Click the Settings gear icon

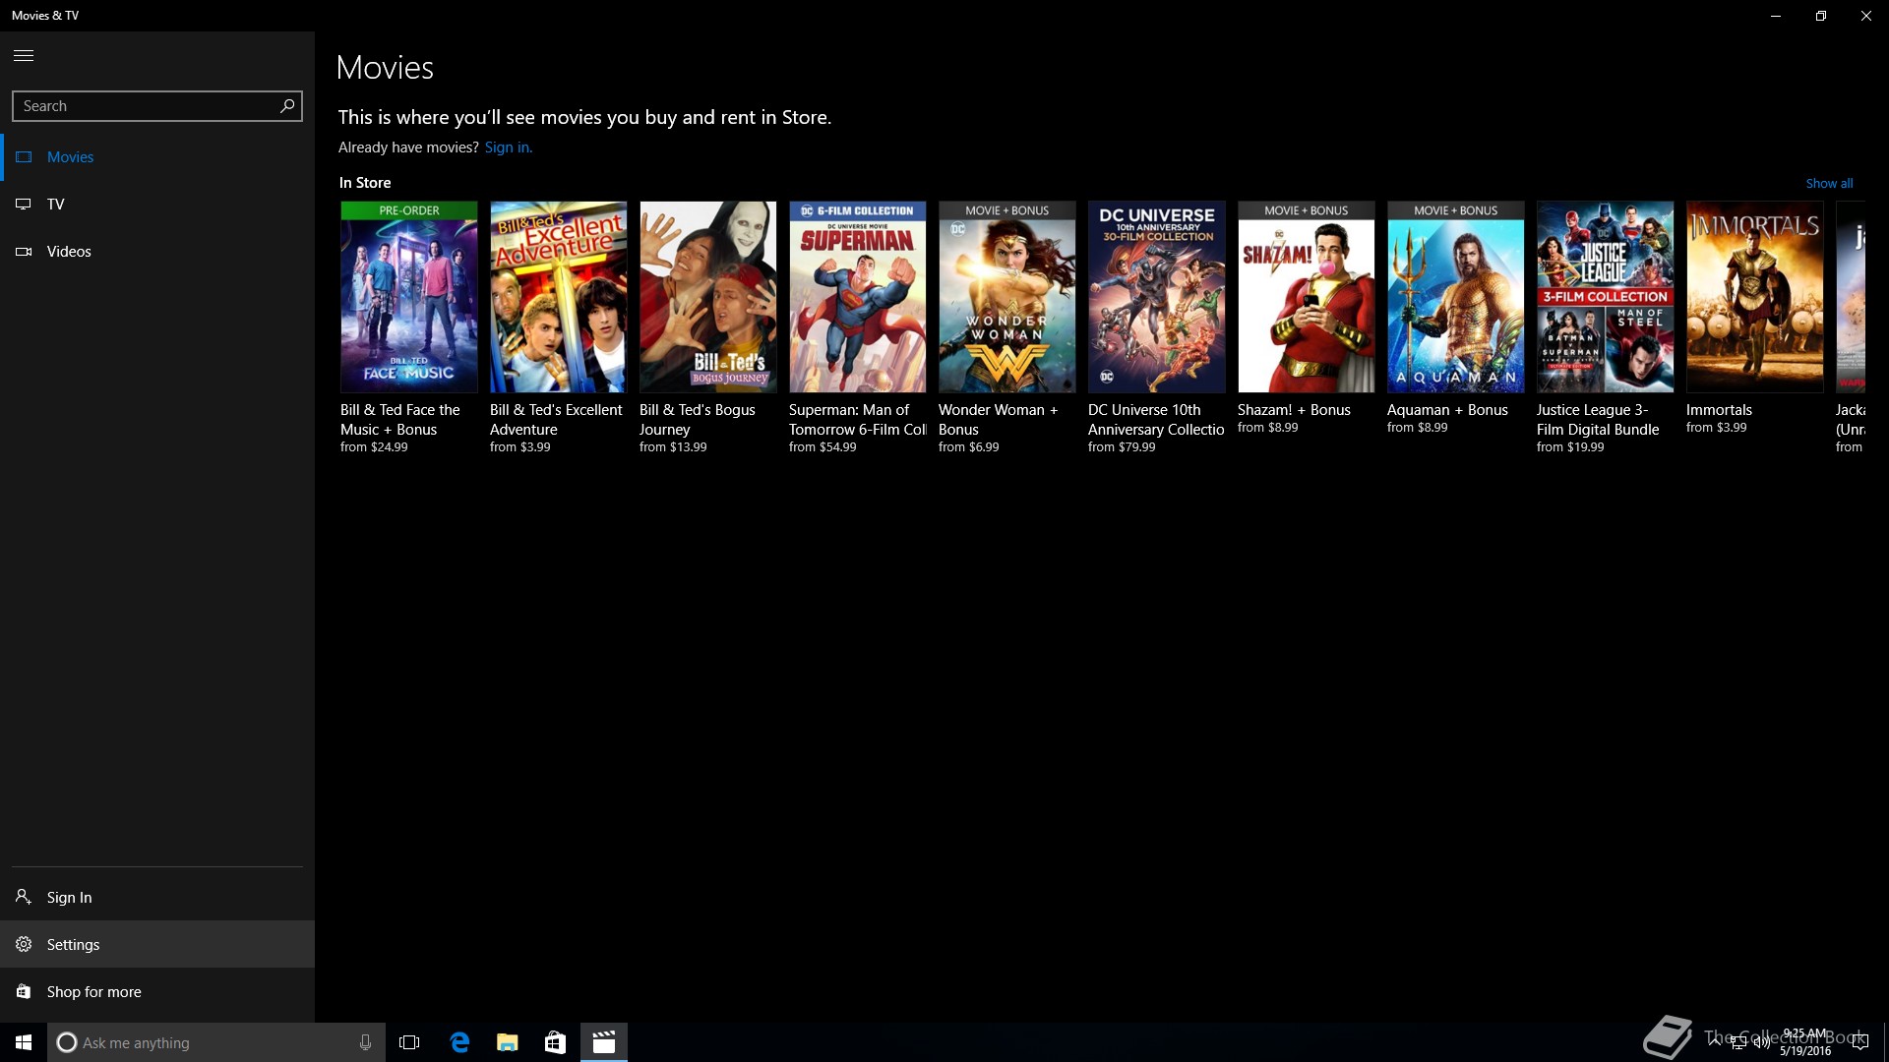coord(24,944)
